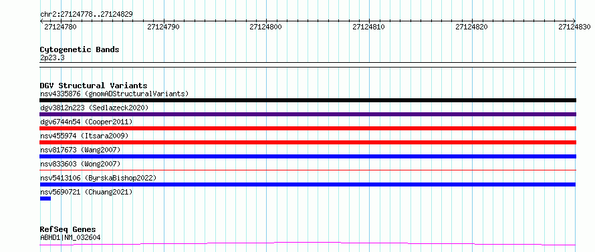Select the thin red nsv833603 variant line
Screen dimensions: 595x252
308,170
